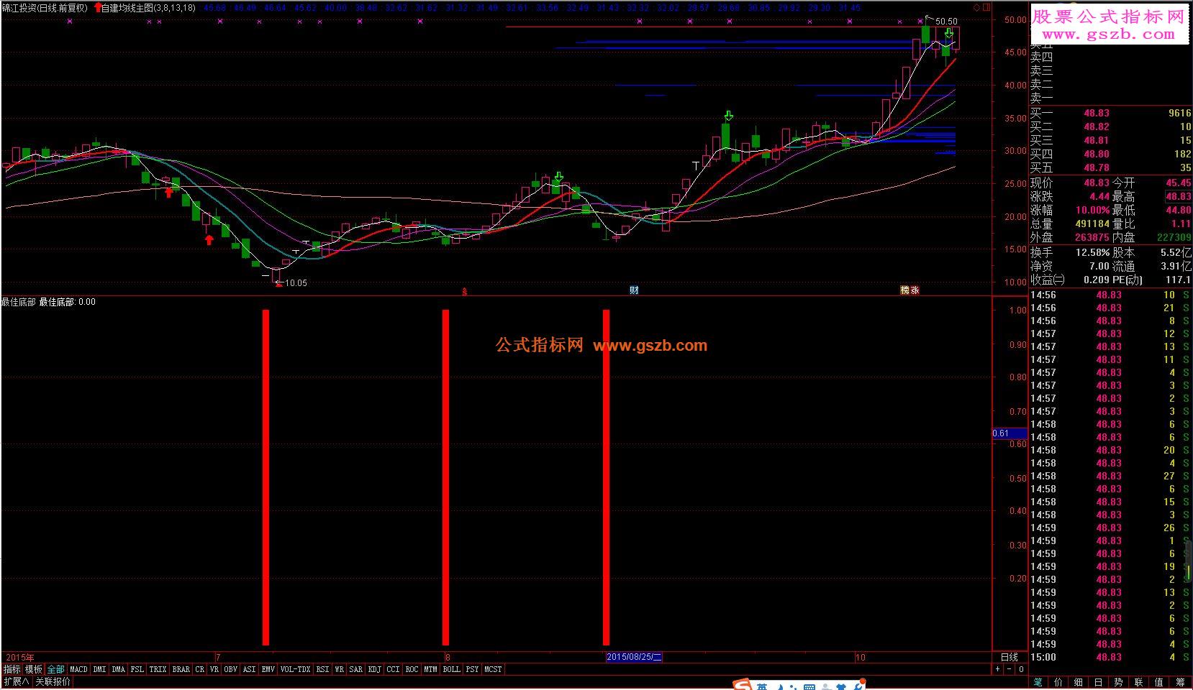Open the 指标 tab

(12, 669)
